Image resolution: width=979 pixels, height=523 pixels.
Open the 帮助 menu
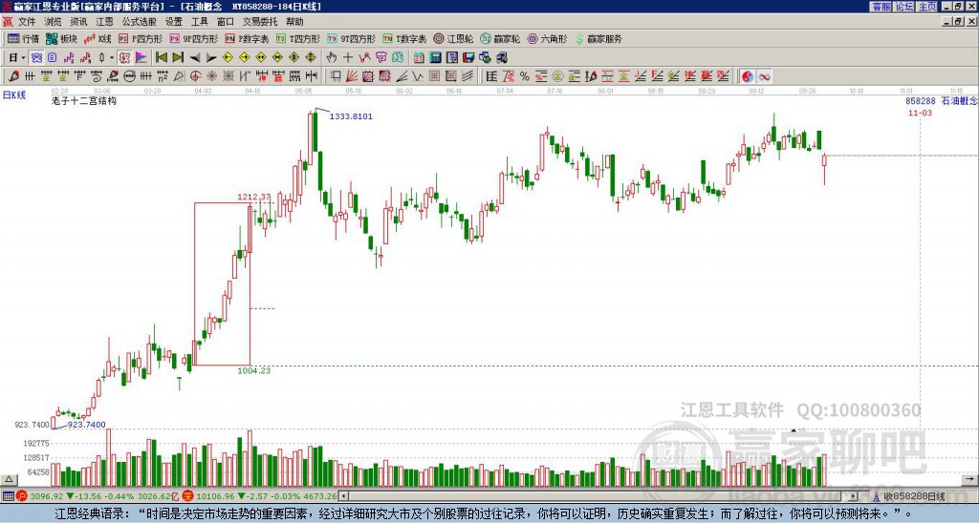point(294,22)
